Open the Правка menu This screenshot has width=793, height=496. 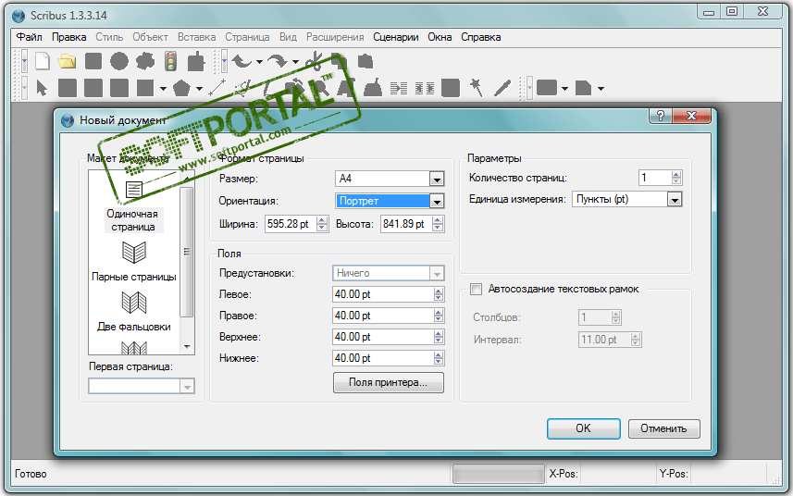coord(68,37)
